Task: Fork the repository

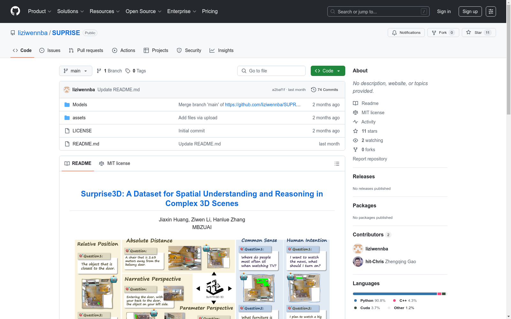Action: pos(443,33)
